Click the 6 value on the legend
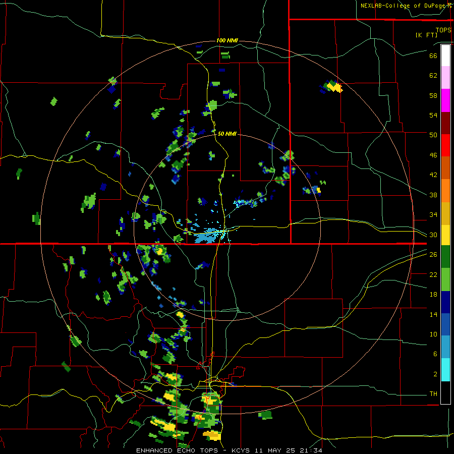This screenshot has height=454, width=454. pos(435,354)
